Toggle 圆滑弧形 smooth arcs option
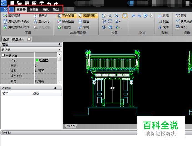This screenshot has height=146, width=192. pos(88,16)
